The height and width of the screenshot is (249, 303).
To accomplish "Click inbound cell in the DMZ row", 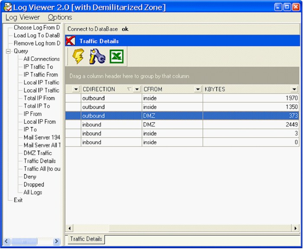I will click(111, 124).
